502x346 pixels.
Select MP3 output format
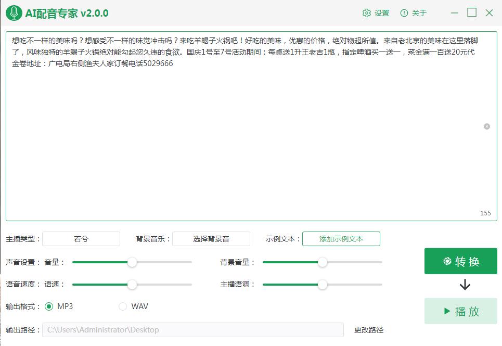click(x=49, y=307)
